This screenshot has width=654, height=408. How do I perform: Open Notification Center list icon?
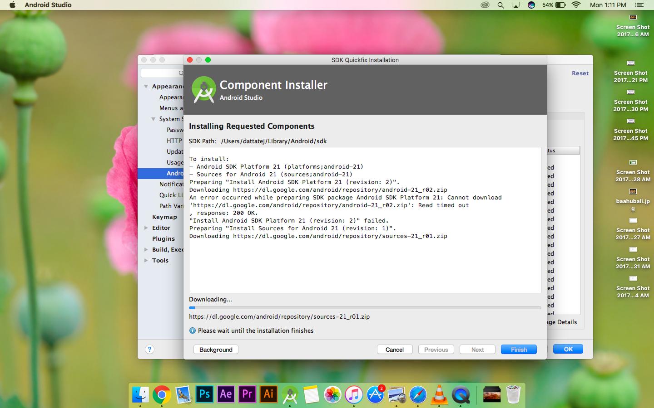point(639,5)
